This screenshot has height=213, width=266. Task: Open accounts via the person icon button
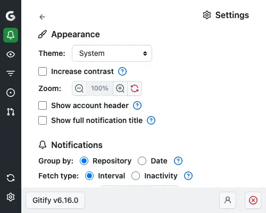228,200
